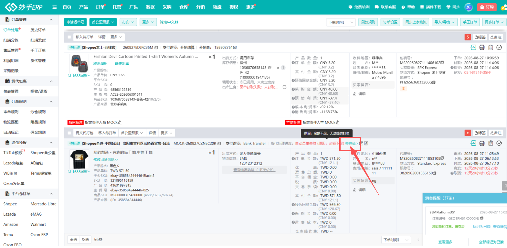
Task: Open the 仓库 top menu
Action: point(184,7)
